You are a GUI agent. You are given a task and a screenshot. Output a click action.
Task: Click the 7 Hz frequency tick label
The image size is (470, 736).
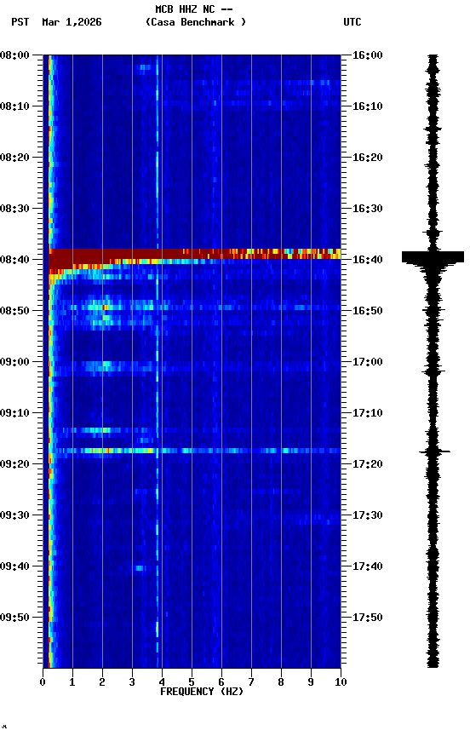click(x=251, y=682)
